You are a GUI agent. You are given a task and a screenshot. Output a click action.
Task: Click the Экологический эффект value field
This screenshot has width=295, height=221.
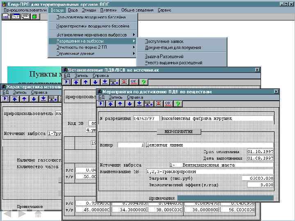point(261,185)
